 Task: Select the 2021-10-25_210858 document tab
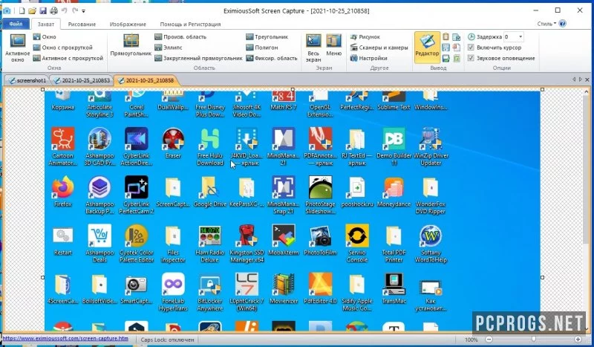coord(146,80)
